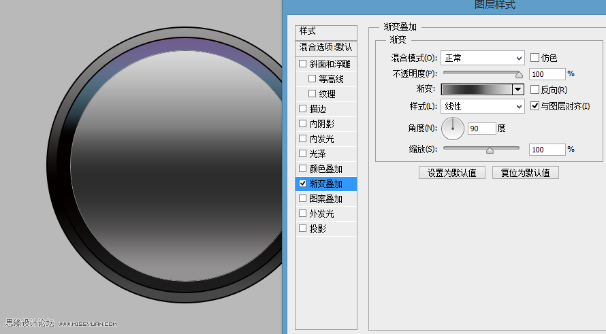Click the 角度 input field showing 90
This screenshot has height=334, width=606.
click(x=481, y=129)
